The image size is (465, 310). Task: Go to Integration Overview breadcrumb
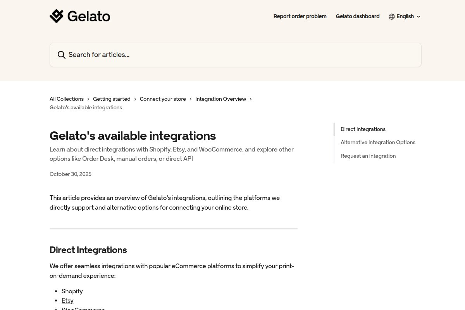tap(220, 99)
